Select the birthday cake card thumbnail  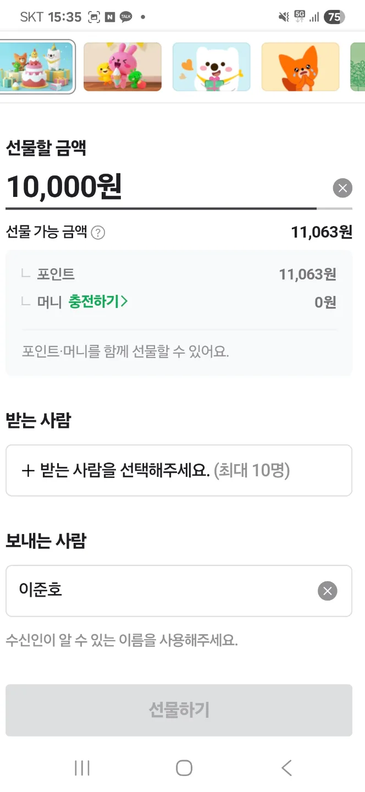(37, 67)
